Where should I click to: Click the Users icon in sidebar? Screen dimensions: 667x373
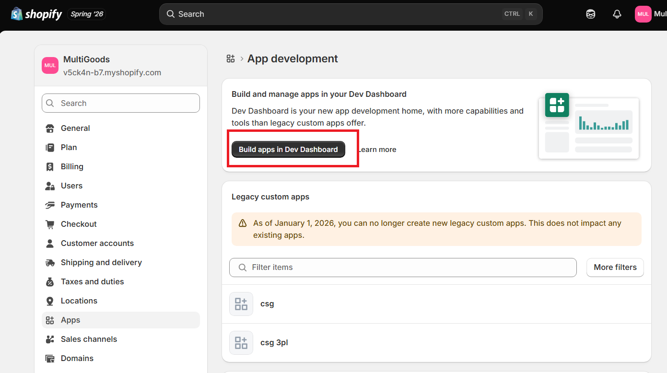coord(50,186)
